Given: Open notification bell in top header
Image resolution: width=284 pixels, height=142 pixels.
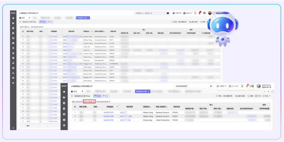Looking at the screenshot, I should (x=199, y=13).
